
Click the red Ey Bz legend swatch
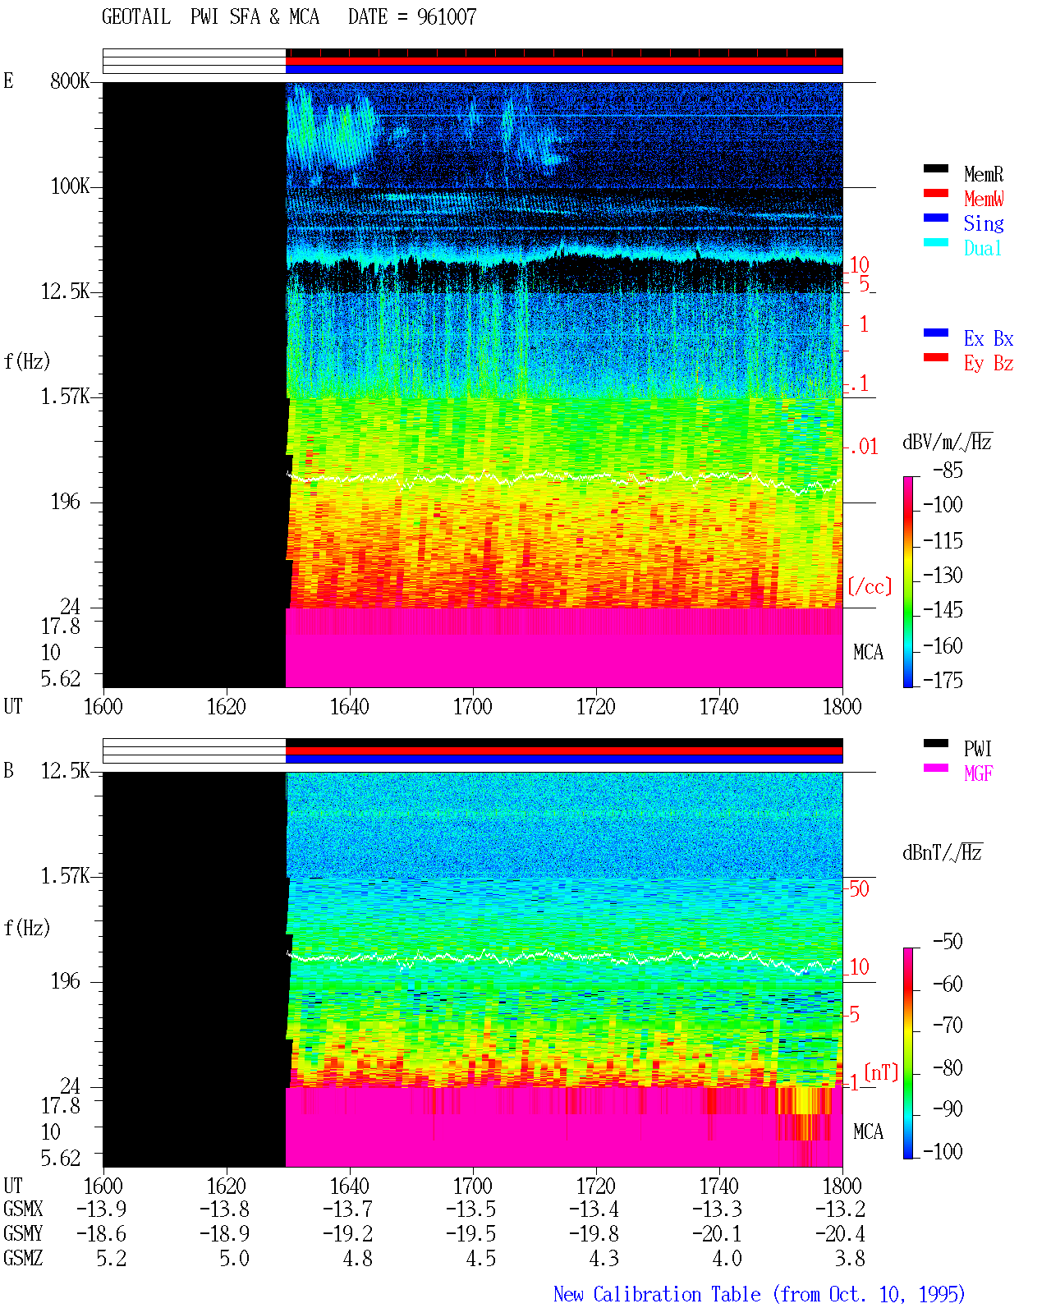[936, 357]
